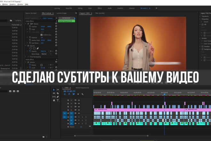Image resolution: width=211 pixels, height=141 pixels.
Task: Collapse the Motion effect group
Action: point(26,24)
